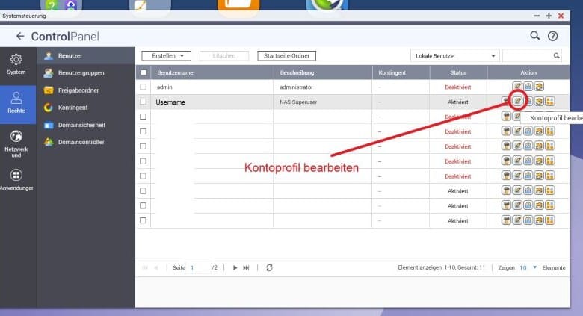This screenshot has height=316, width=583.
Task: Tick the checkbox for the admin row
Action: click(144, 87)
